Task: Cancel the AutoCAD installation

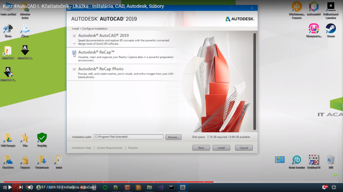Action: click(244, 148)
